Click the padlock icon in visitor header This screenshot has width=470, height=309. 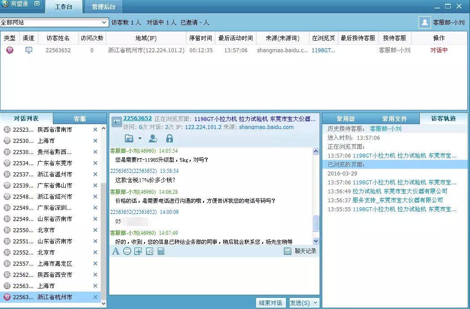click(x=169, y=138)
